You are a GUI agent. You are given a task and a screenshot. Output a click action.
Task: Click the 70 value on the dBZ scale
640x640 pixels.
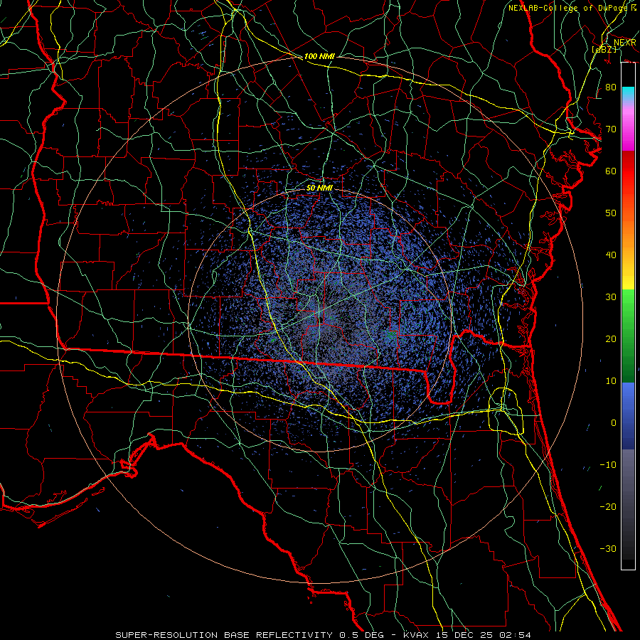(x=611, y=129)
